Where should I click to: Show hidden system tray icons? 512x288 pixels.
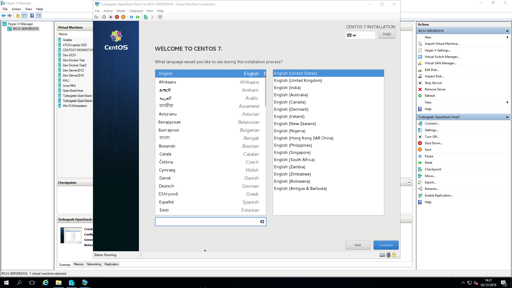[463, 283]
